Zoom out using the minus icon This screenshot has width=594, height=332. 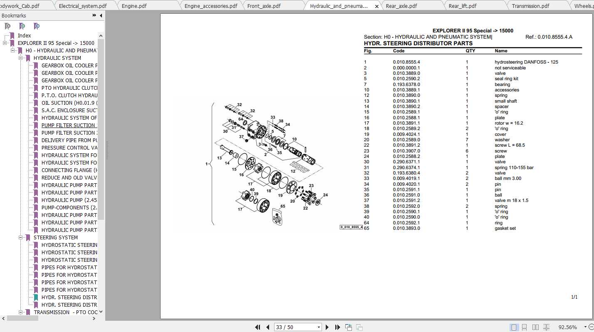pyautogui.click(x=592, y=327)
